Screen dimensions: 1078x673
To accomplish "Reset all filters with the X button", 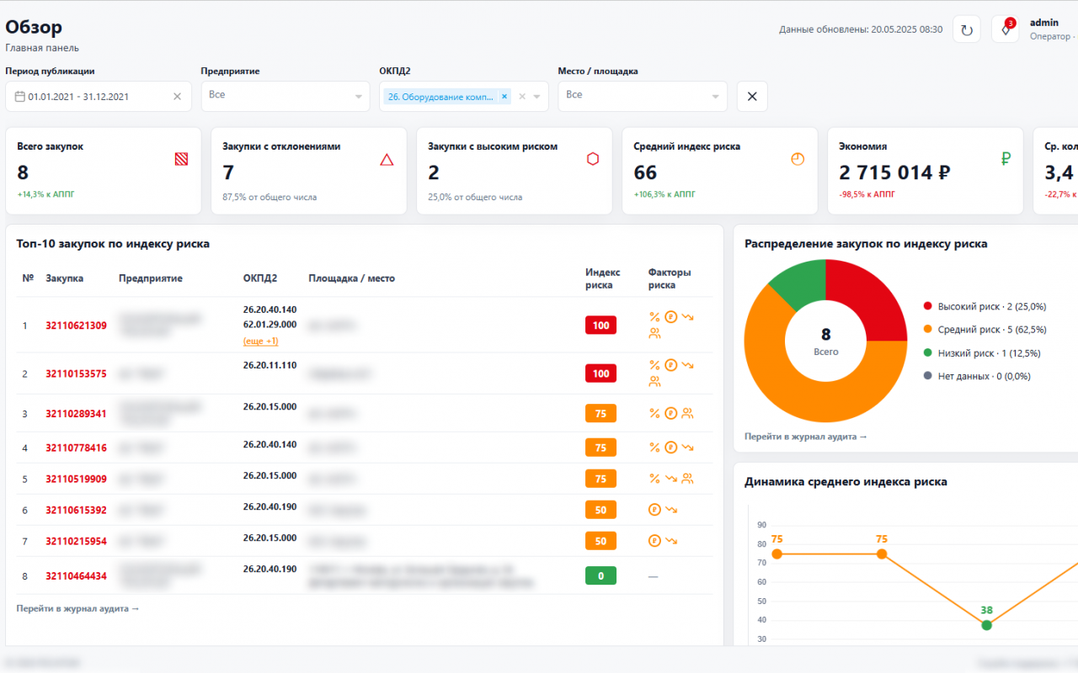I will [x=752, y=97].
